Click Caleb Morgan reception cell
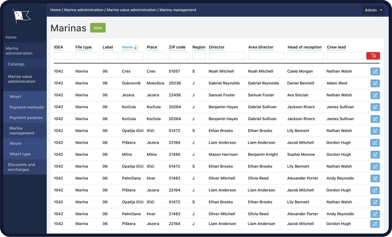 pyautogui.click(x=300, y=71)
